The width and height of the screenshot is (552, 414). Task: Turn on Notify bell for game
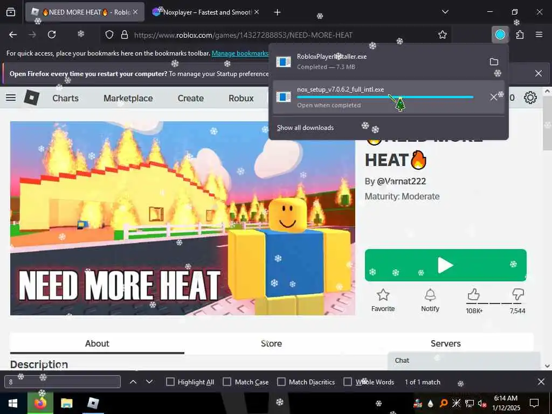click(x=430, y=300)
